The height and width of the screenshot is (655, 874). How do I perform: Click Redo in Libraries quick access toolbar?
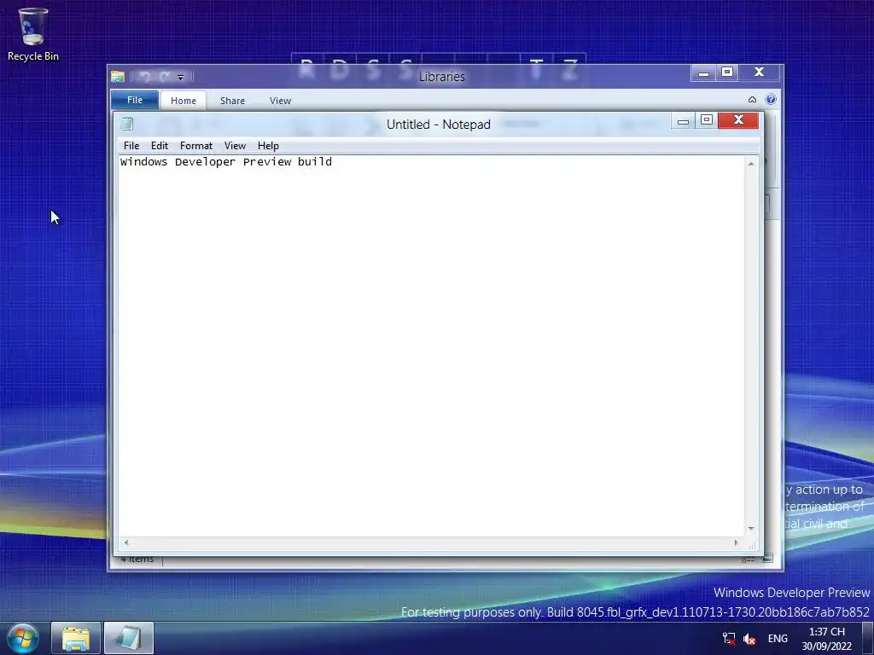pos(165,77)
